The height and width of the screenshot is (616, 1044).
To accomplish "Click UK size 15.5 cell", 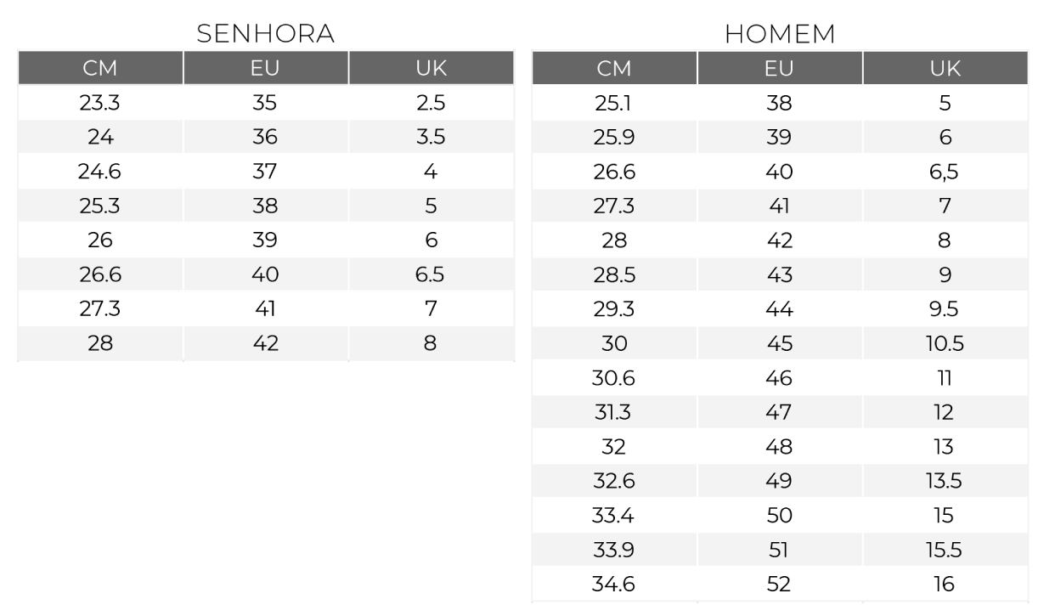I will pos(945,550).
